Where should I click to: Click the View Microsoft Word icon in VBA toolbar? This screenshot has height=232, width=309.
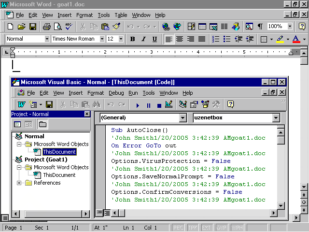point(22,104)
